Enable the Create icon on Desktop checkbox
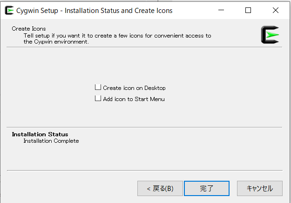The image size is (291, 203). (x=98, y=87)
